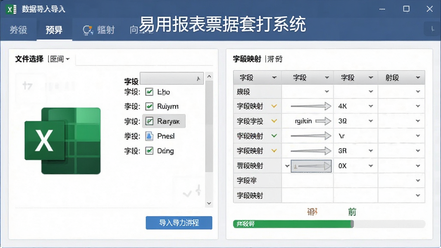Click the orange check mark in the 3Q row
The image size is (441, 248).
click(x=274, y=121)
